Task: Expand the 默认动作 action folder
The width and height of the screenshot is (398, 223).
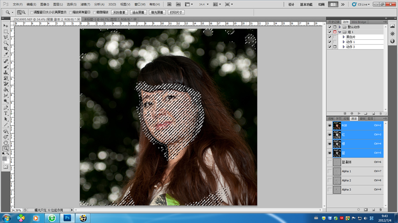Action: click(x=339, y=27)
